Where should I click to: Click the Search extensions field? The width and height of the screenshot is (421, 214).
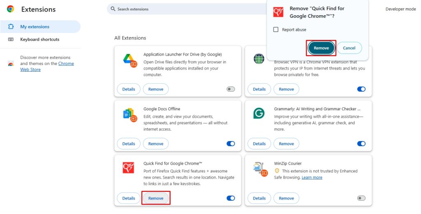click(188, 9)
